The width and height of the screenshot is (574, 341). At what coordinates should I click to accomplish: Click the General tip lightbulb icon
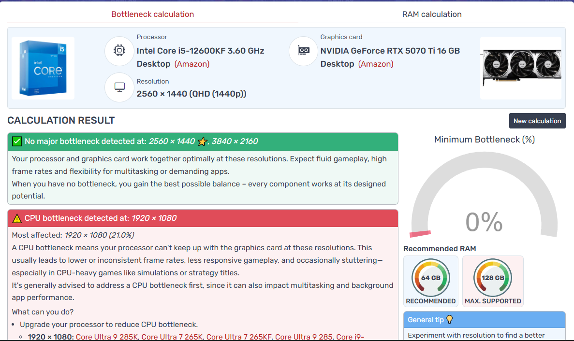(x=449, y=319)
